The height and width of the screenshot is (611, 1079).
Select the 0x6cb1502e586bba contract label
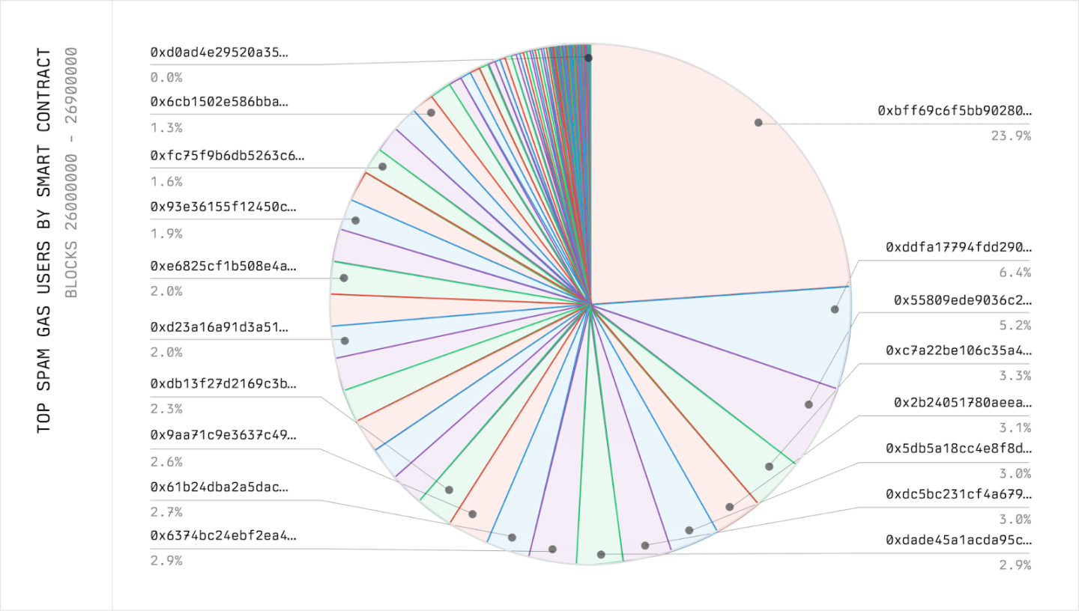[x=219, y=102]
